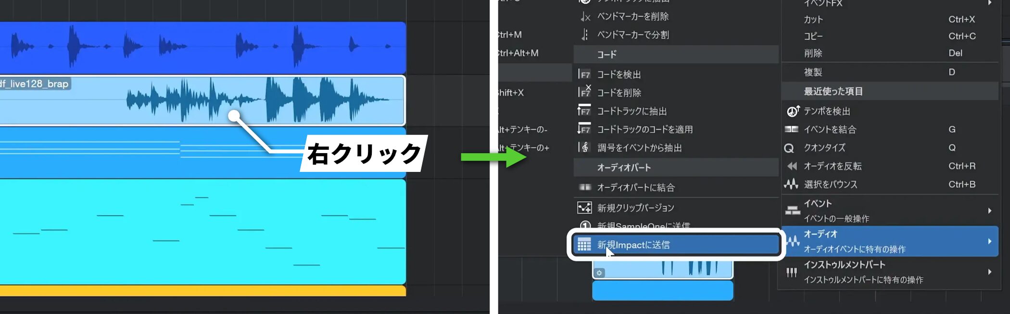Viewport: 1010px width, 314px height.
Task: Select オーディオパートに結合 menu entry
Action: coord(635,188)
